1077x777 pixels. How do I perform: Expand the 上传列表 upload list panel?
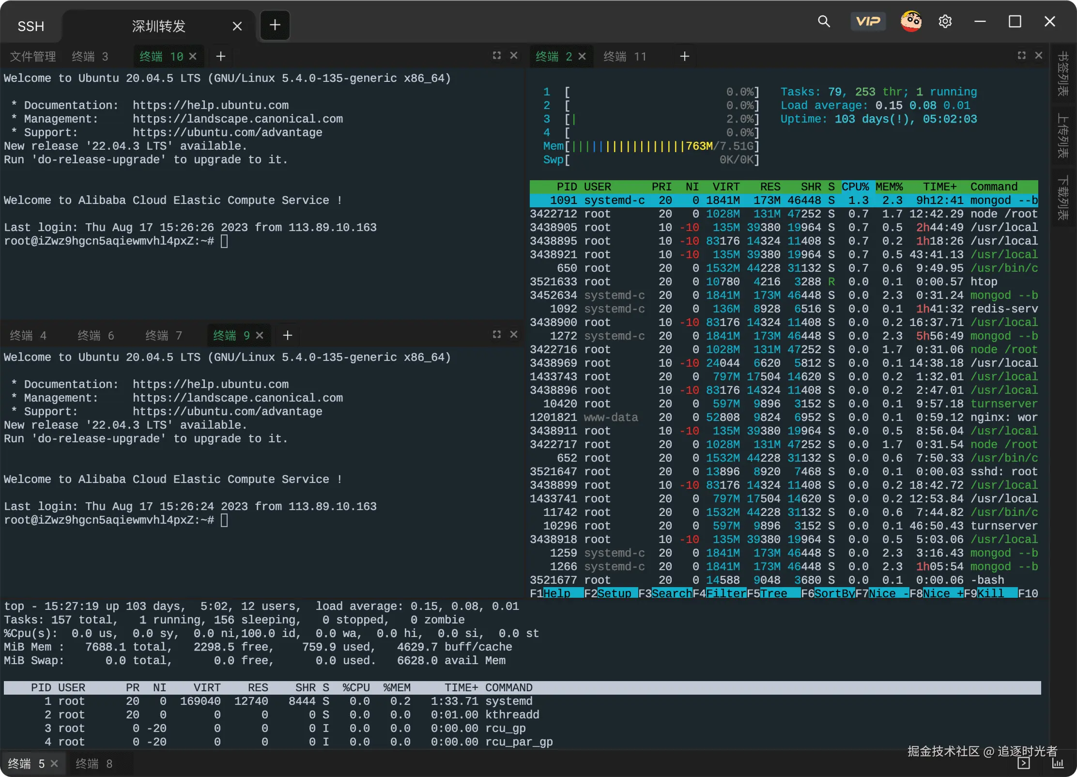point(1063,136)
